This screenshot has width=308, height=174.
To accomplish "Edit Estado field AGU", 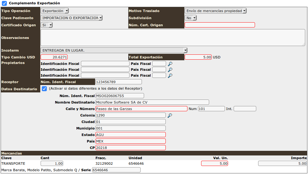I will coord(130,135).
